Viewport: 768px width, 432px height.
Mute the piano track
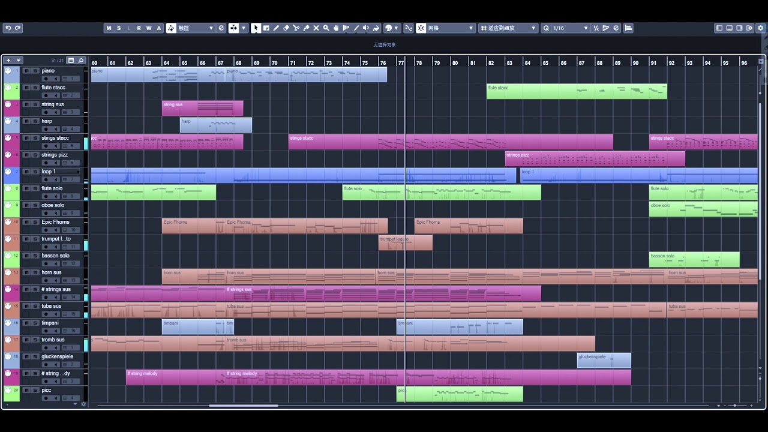click(x=26, y=70)
